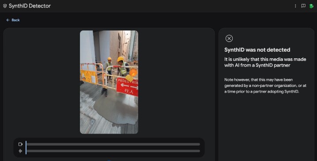The width and height of the screenshot is (317, 161).
Task: Click the audio timeline track bar
Action: coord(113,151)
